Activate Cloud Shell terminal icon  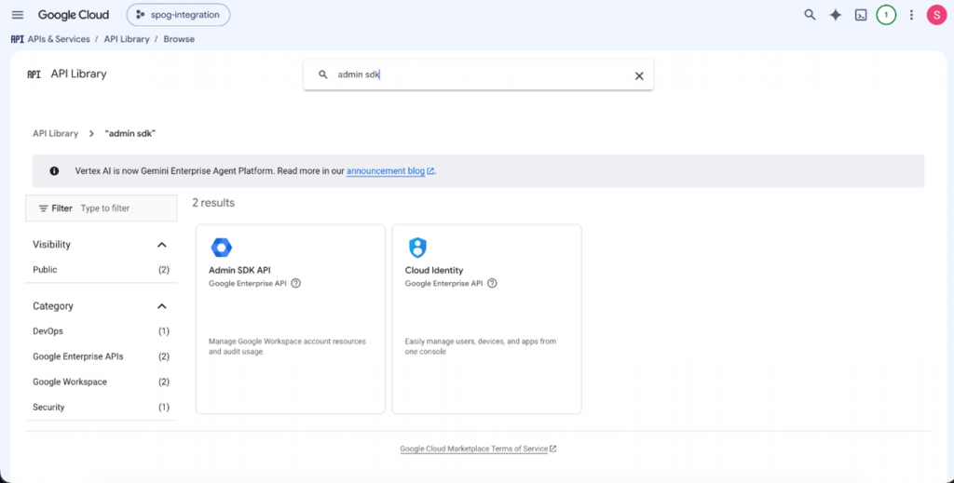pyautogui.click(x=861, y=15)
